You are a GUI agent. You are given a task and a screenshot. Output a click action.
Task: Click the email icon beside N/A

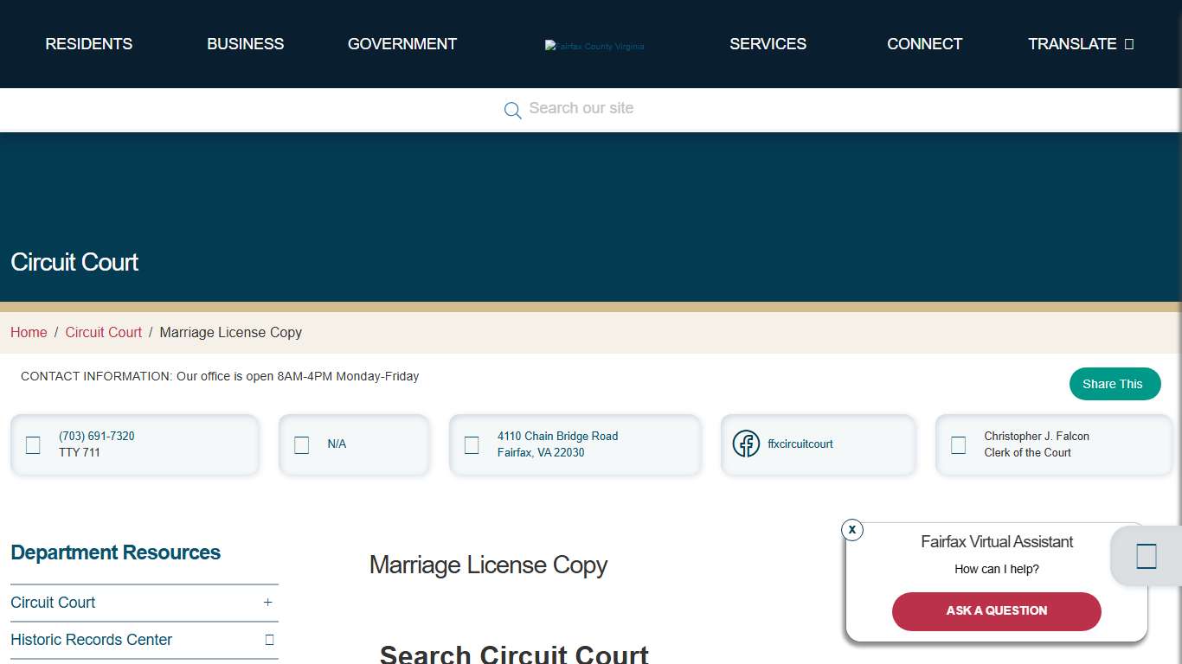(301, 444)
